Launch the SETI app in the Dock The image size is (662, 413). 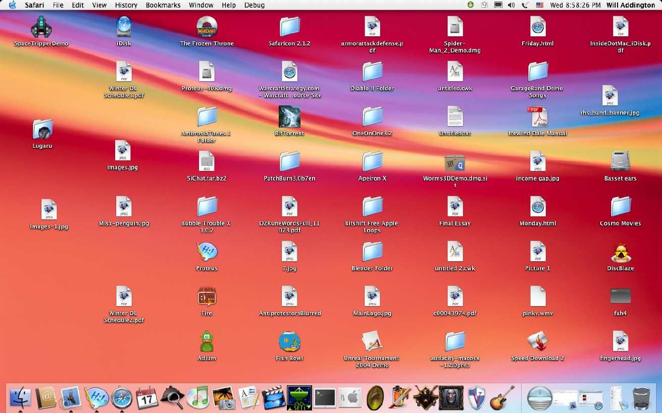[x=299, y=397]
